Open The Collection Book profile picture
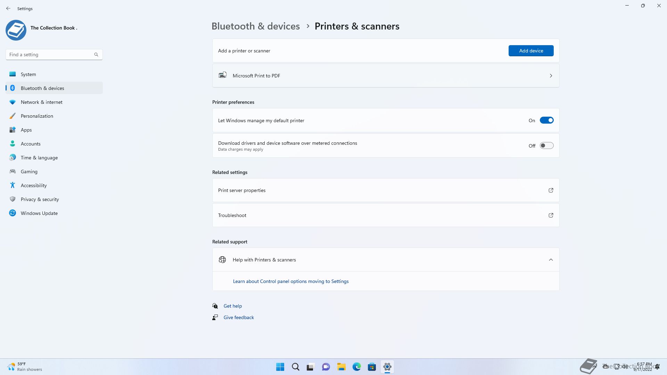Viewport: 667px width, 375px height. (16, 30)
